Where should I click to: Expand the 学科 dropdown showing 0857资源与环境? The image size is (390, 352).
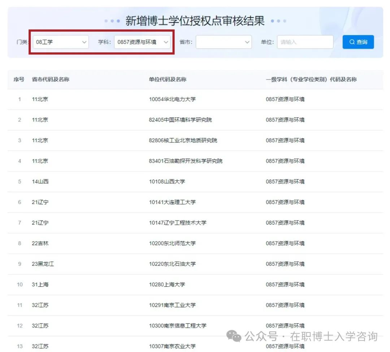click(x=139, y=42)
